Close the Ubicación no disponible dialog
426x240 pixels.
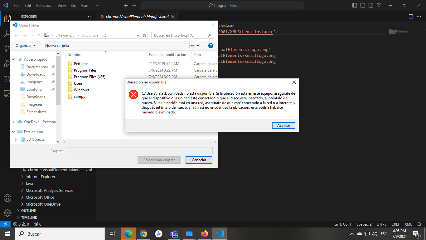(294, 82)
